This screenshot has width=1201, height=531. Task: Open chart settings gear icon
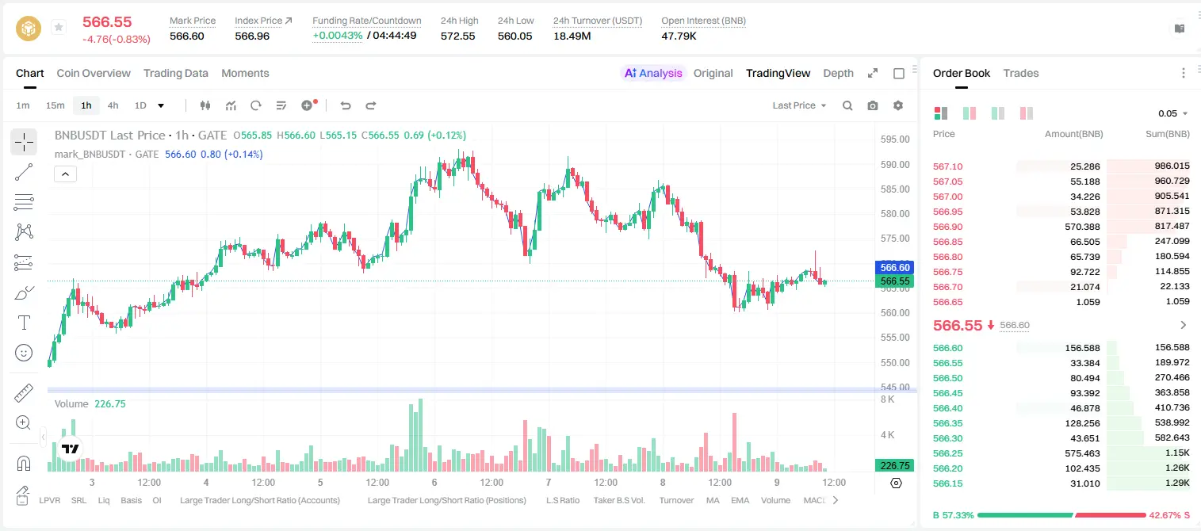pyautogui.click(x=898, y=105)
